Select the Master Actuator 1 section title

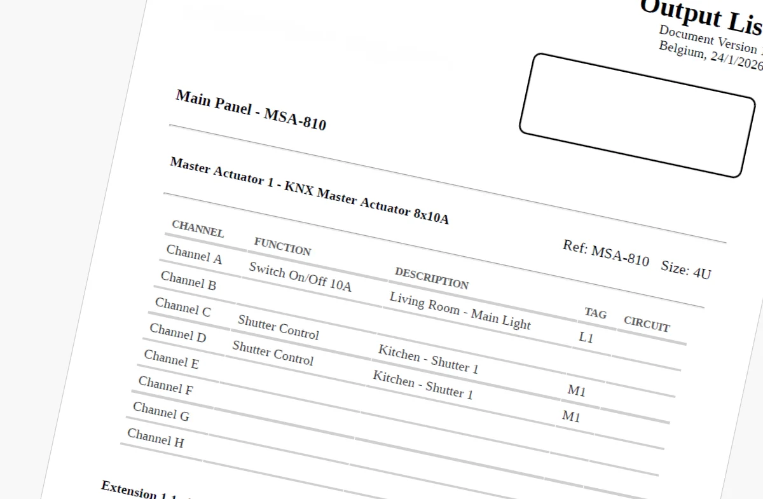click(x=309, y=191)
